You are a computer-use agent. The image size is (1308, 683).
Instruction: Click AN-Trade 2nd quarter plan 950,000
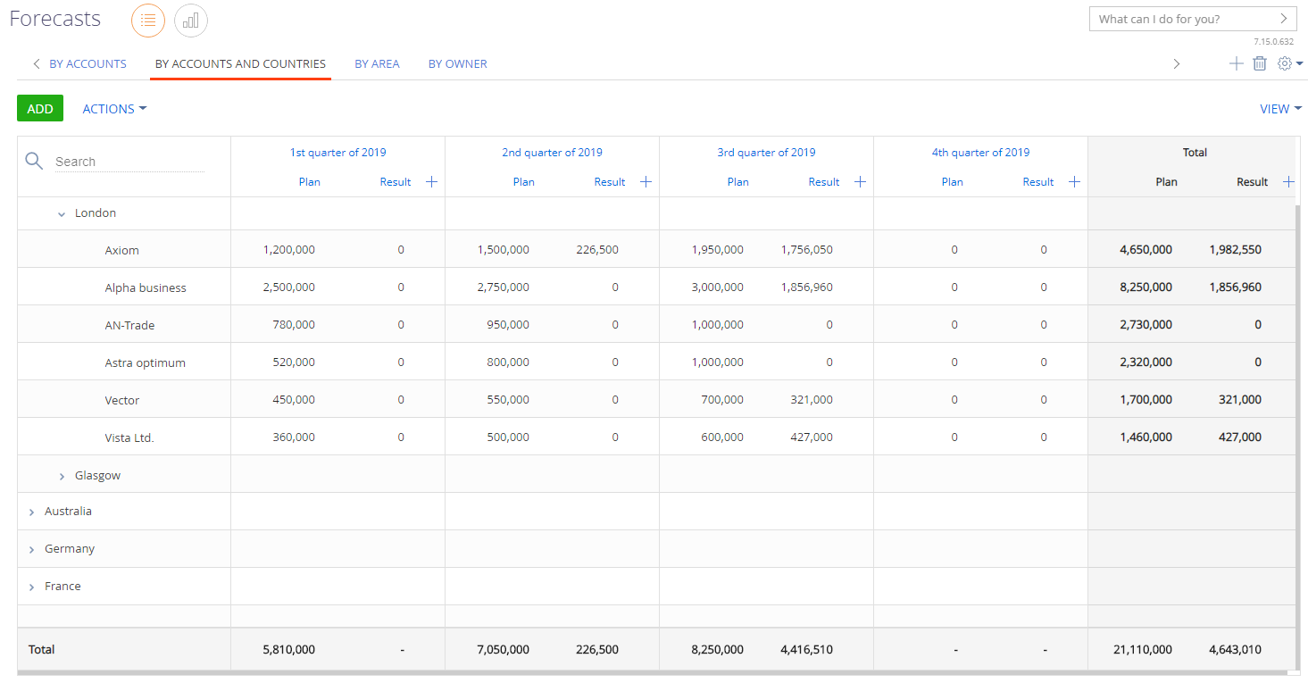[508, 325]
